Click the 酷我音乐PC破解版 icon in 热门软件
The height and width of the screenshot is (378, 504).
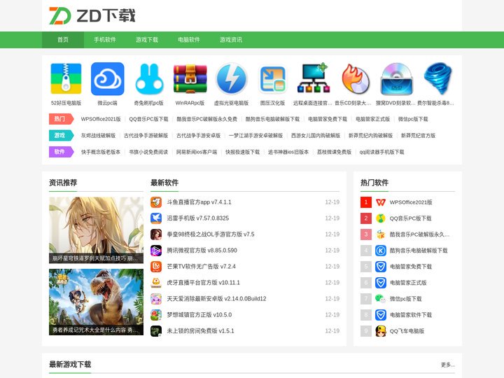pyautogui.click(x=381, y=234)
